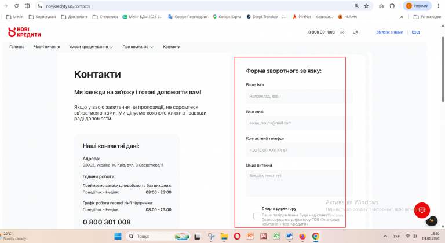Open Excel from taskbar
This screenshot has height=243, width=445.
276,236
